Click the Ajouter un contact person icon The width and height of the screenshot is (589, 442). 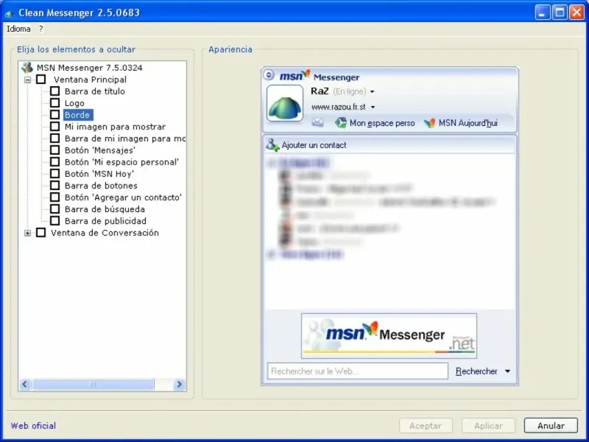[272, 144]
